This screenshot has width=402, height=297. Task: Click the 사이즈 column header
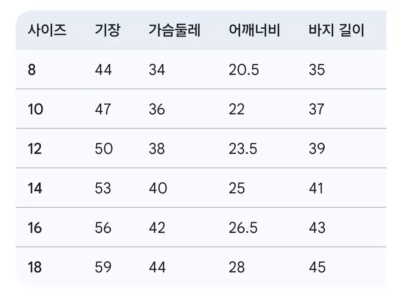coord(47,30)
